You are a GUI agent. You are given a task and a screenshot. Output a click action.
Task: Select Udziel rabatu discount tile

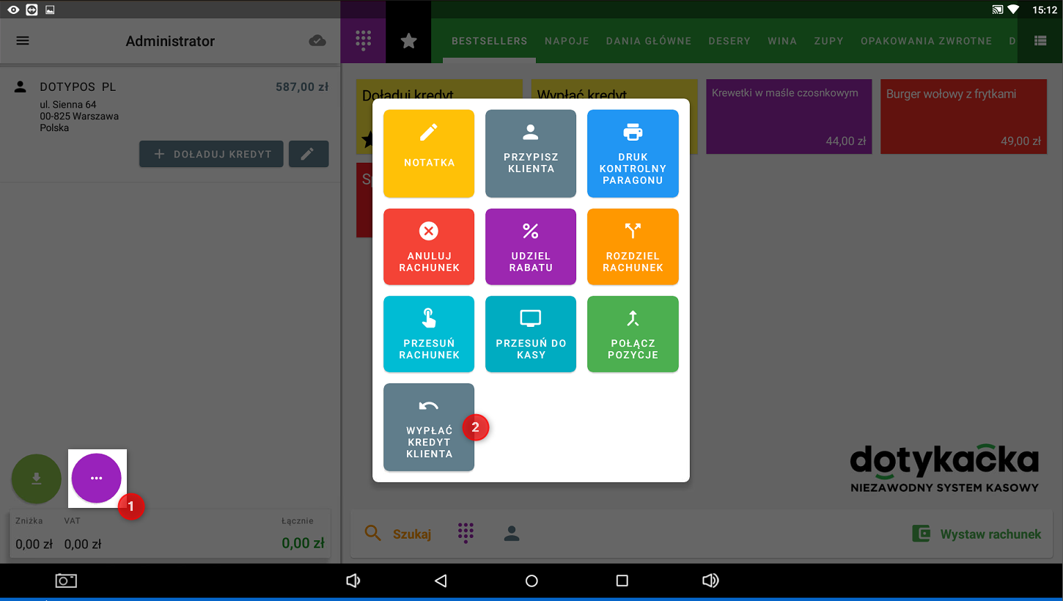[531, 246]
